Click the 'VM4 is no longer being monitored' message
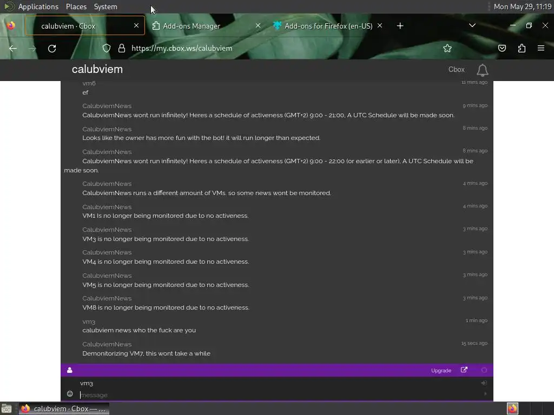The width and height of the screenshot is (554, 415). coord(166,262)
